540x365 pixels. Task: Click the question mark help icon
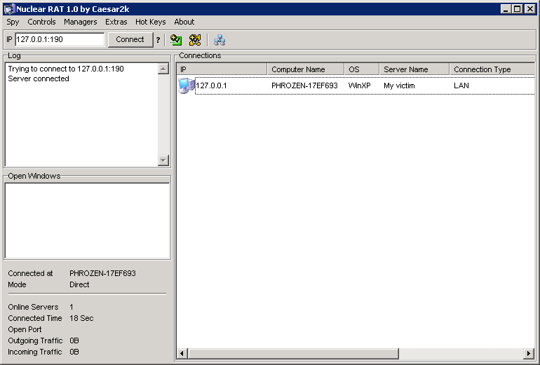[158, 40]
